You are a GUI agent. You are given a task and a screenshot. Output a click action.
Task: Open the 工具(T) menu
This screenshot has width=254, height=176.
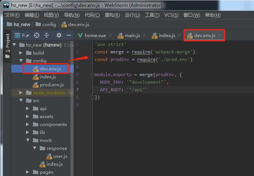click(152, 15)
